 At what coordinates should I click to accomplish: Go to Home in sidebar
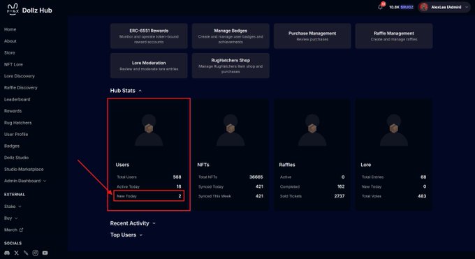tap(10, 29)
